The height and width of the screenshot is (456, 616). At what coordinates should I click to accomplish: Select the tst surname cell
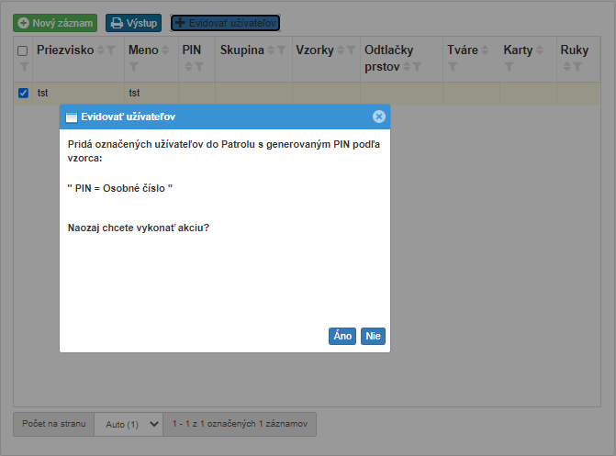[79, 93]
